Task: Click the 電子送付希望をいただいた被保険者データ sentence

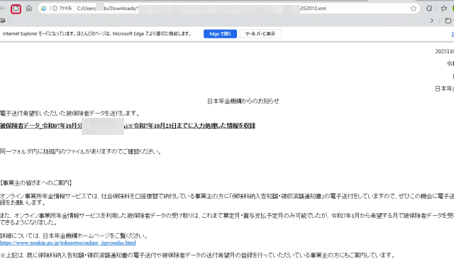Action: (70, 114)
